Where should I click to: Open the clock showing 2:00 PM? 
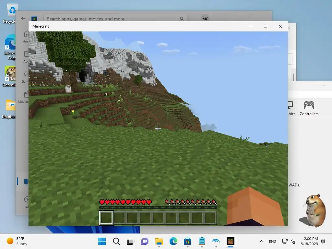(x=309, y=241)
